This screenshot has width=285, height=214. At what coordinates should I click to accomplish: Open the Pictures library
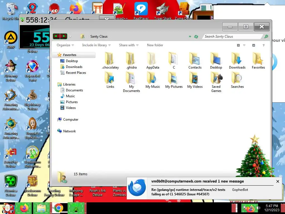pos(72,102)
